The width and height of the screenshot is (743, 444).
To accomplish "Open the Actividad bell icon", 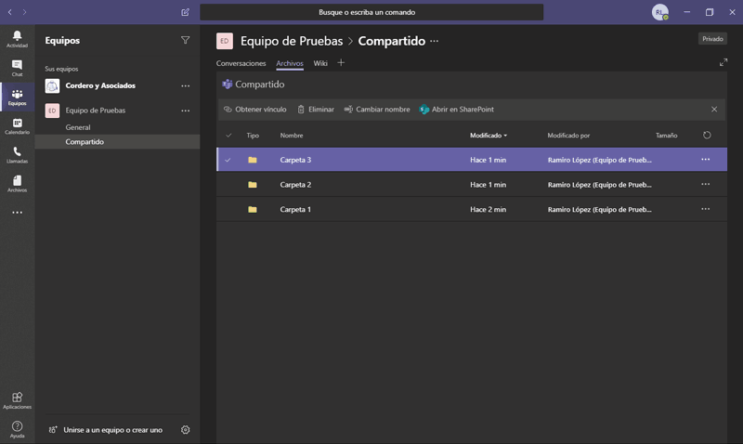I will tap(17, 38).
